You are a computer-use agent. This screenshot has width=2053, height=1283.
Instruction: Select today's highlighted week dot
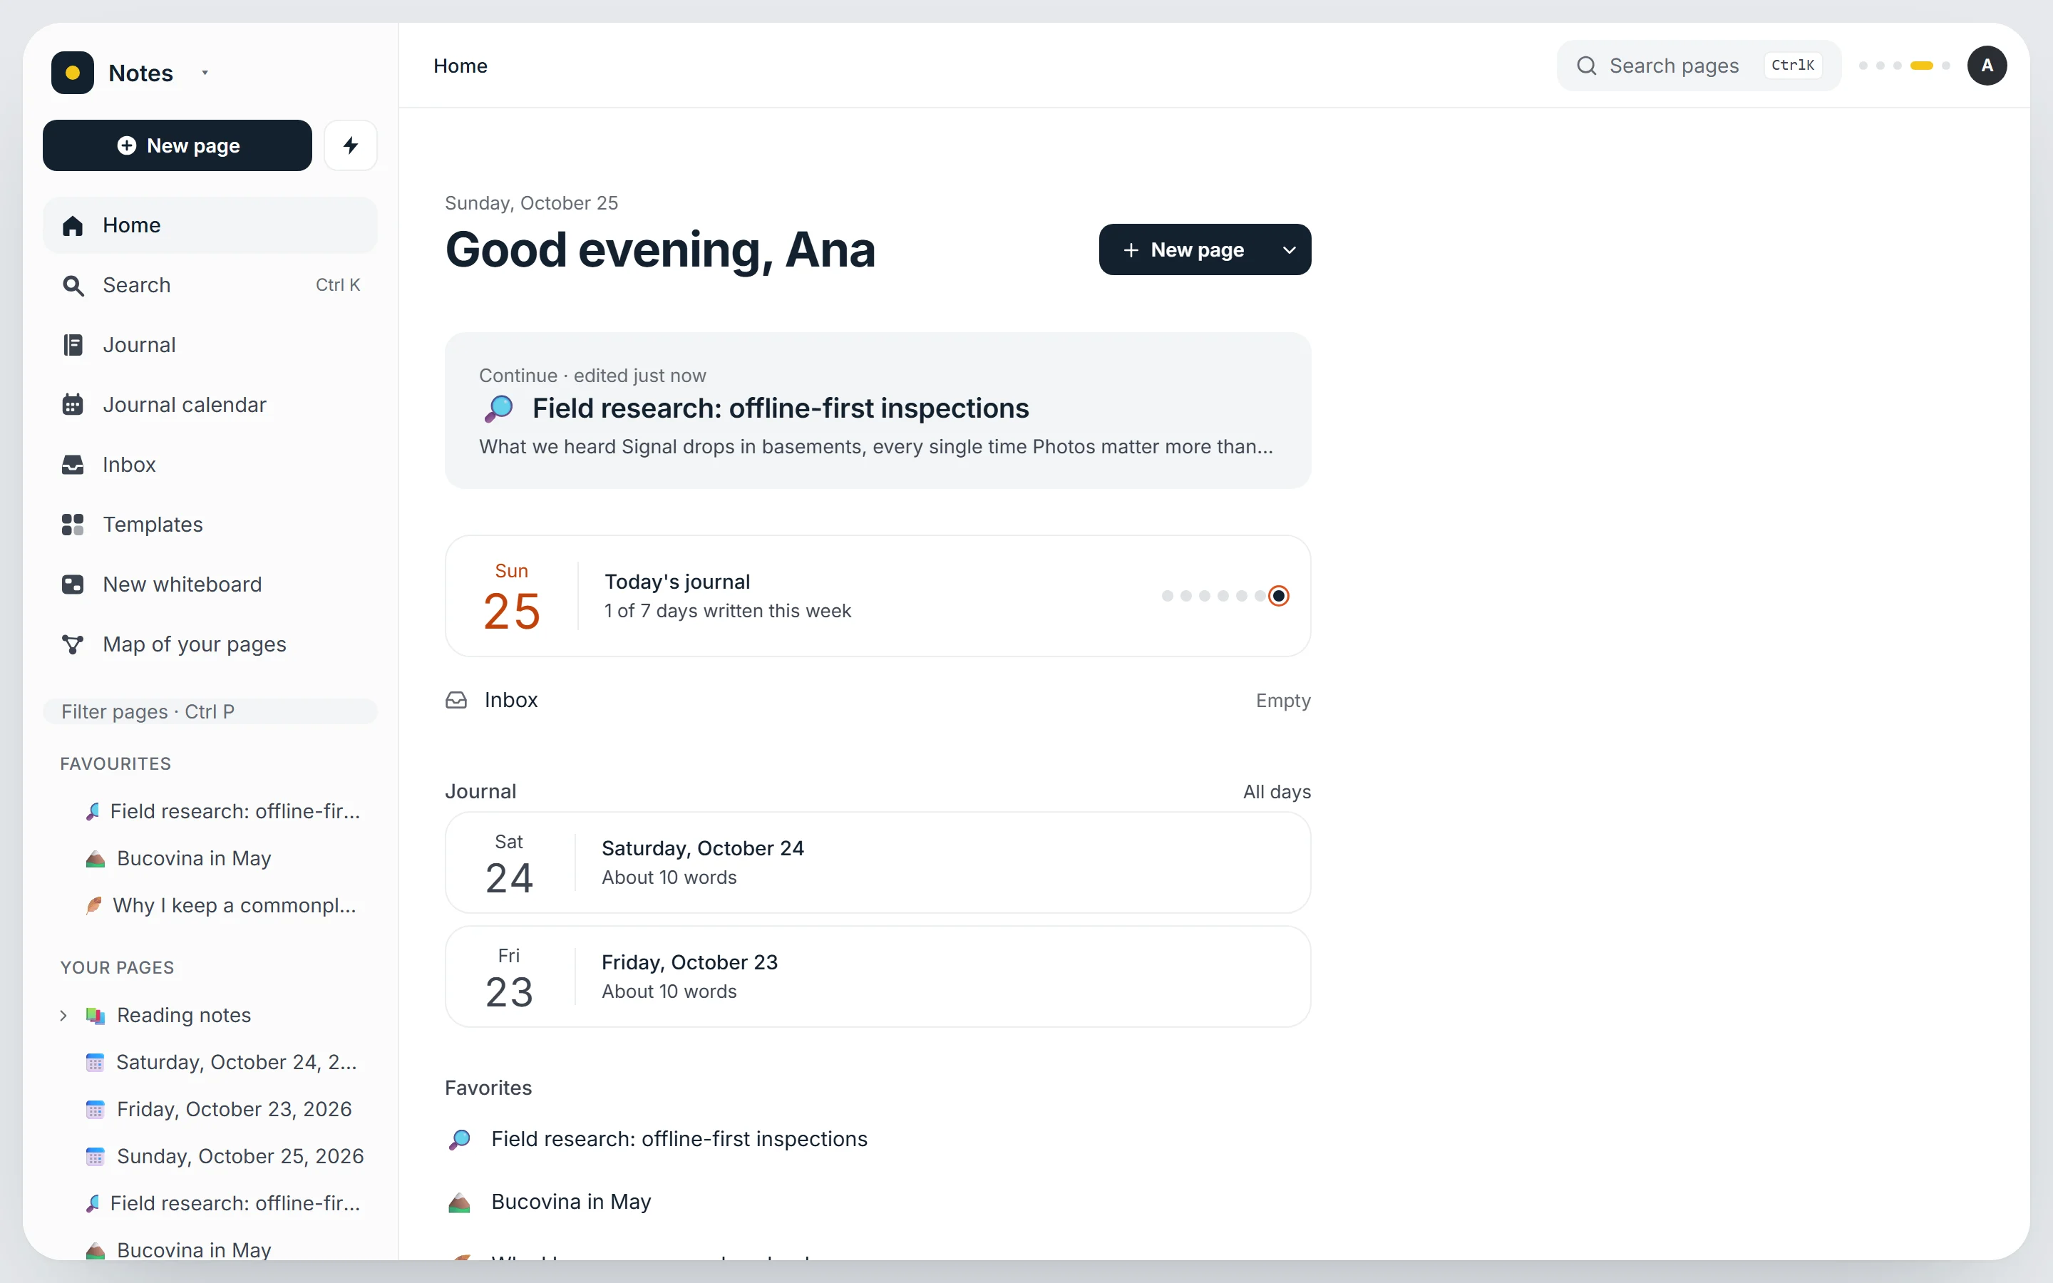point(1278,596)
